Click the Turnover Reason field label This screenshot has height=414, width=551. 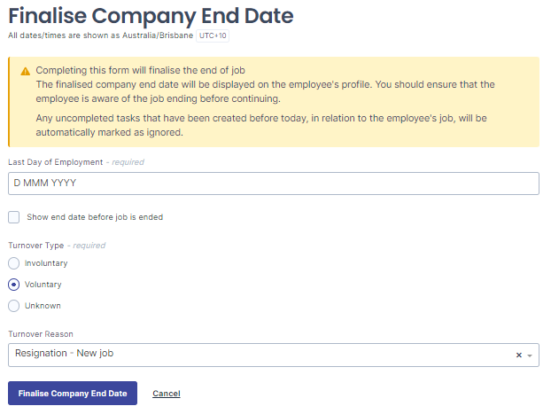(x=41, y=334)
